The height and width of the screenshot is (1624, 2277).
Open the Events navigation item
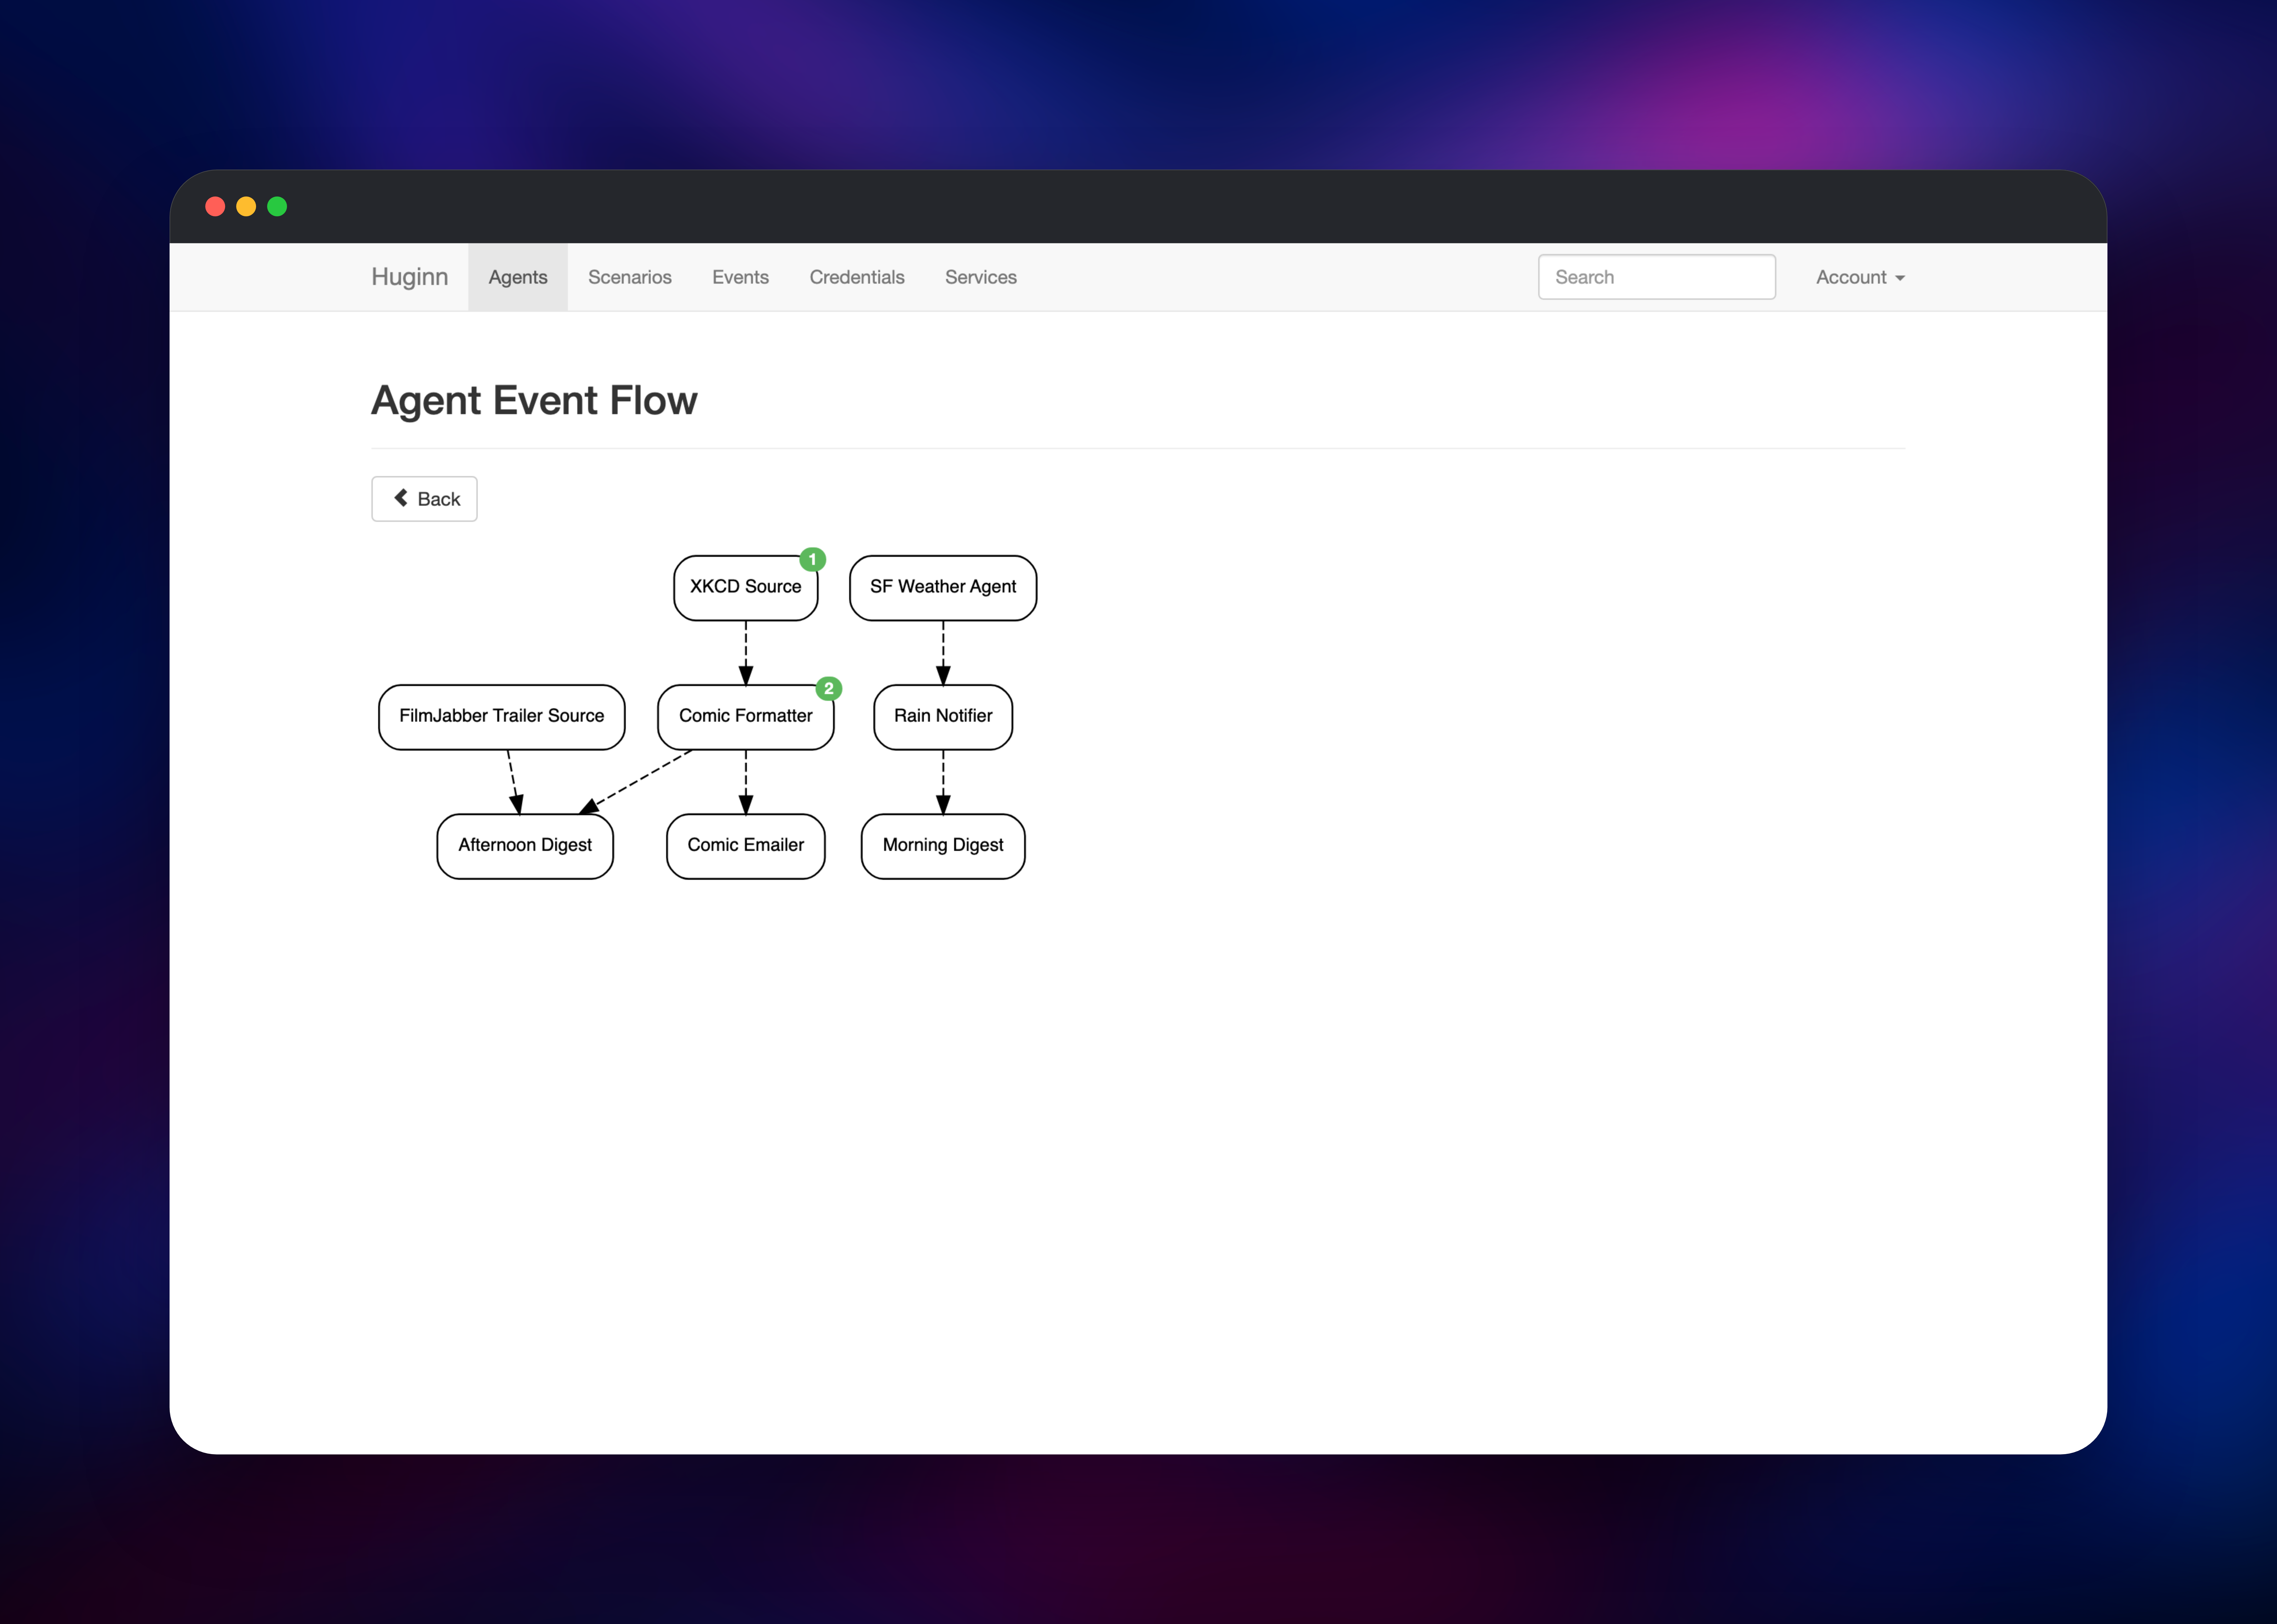coord(740,277)
